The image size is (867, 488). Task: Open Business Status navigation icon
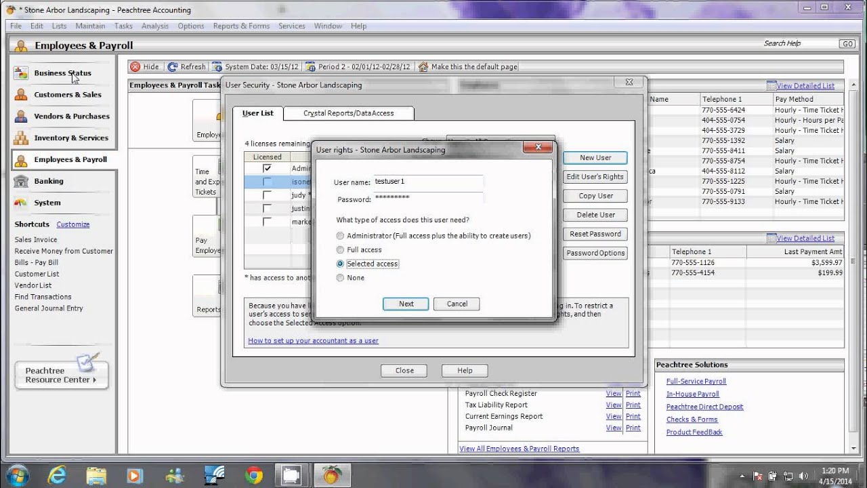click(x=21, y=73)
